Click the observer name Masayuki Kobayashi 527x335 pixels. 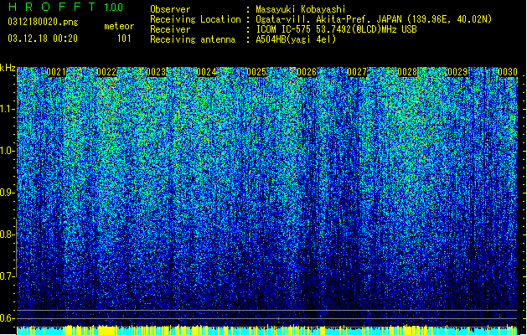click(301, 9)
